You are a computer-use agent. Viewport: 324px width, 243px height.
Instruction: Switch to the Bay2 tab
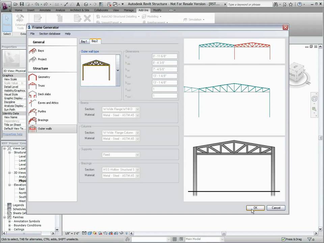(x=95, y=41)
